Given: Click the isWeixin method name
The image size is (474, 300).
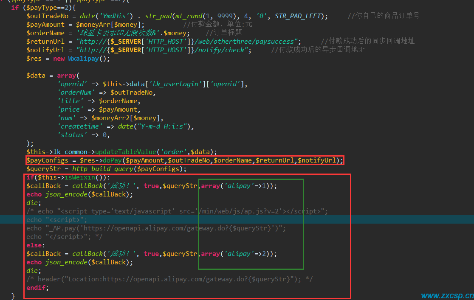Looking at the screenshot, I should [80, 177].
